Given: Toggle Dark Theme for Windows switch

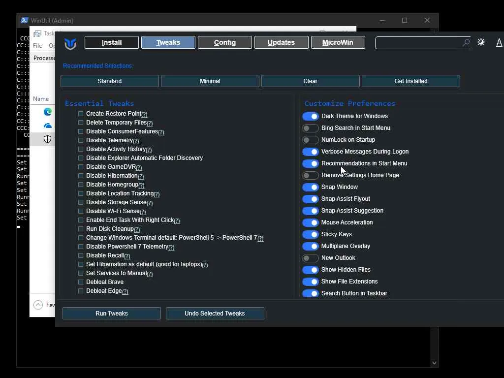Looking at the screenshot, I should 311,116.
